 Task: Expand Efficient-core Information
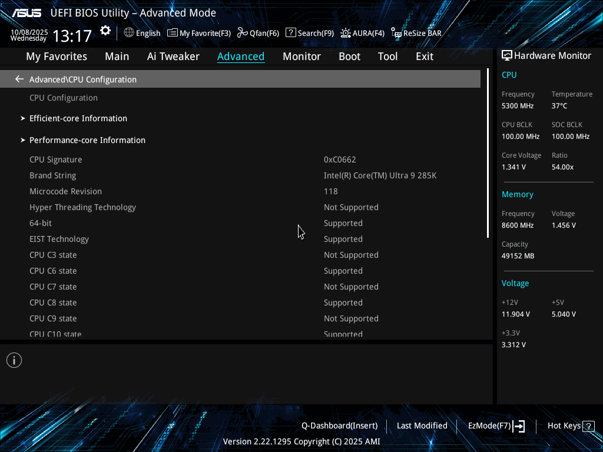coord(78,118)
